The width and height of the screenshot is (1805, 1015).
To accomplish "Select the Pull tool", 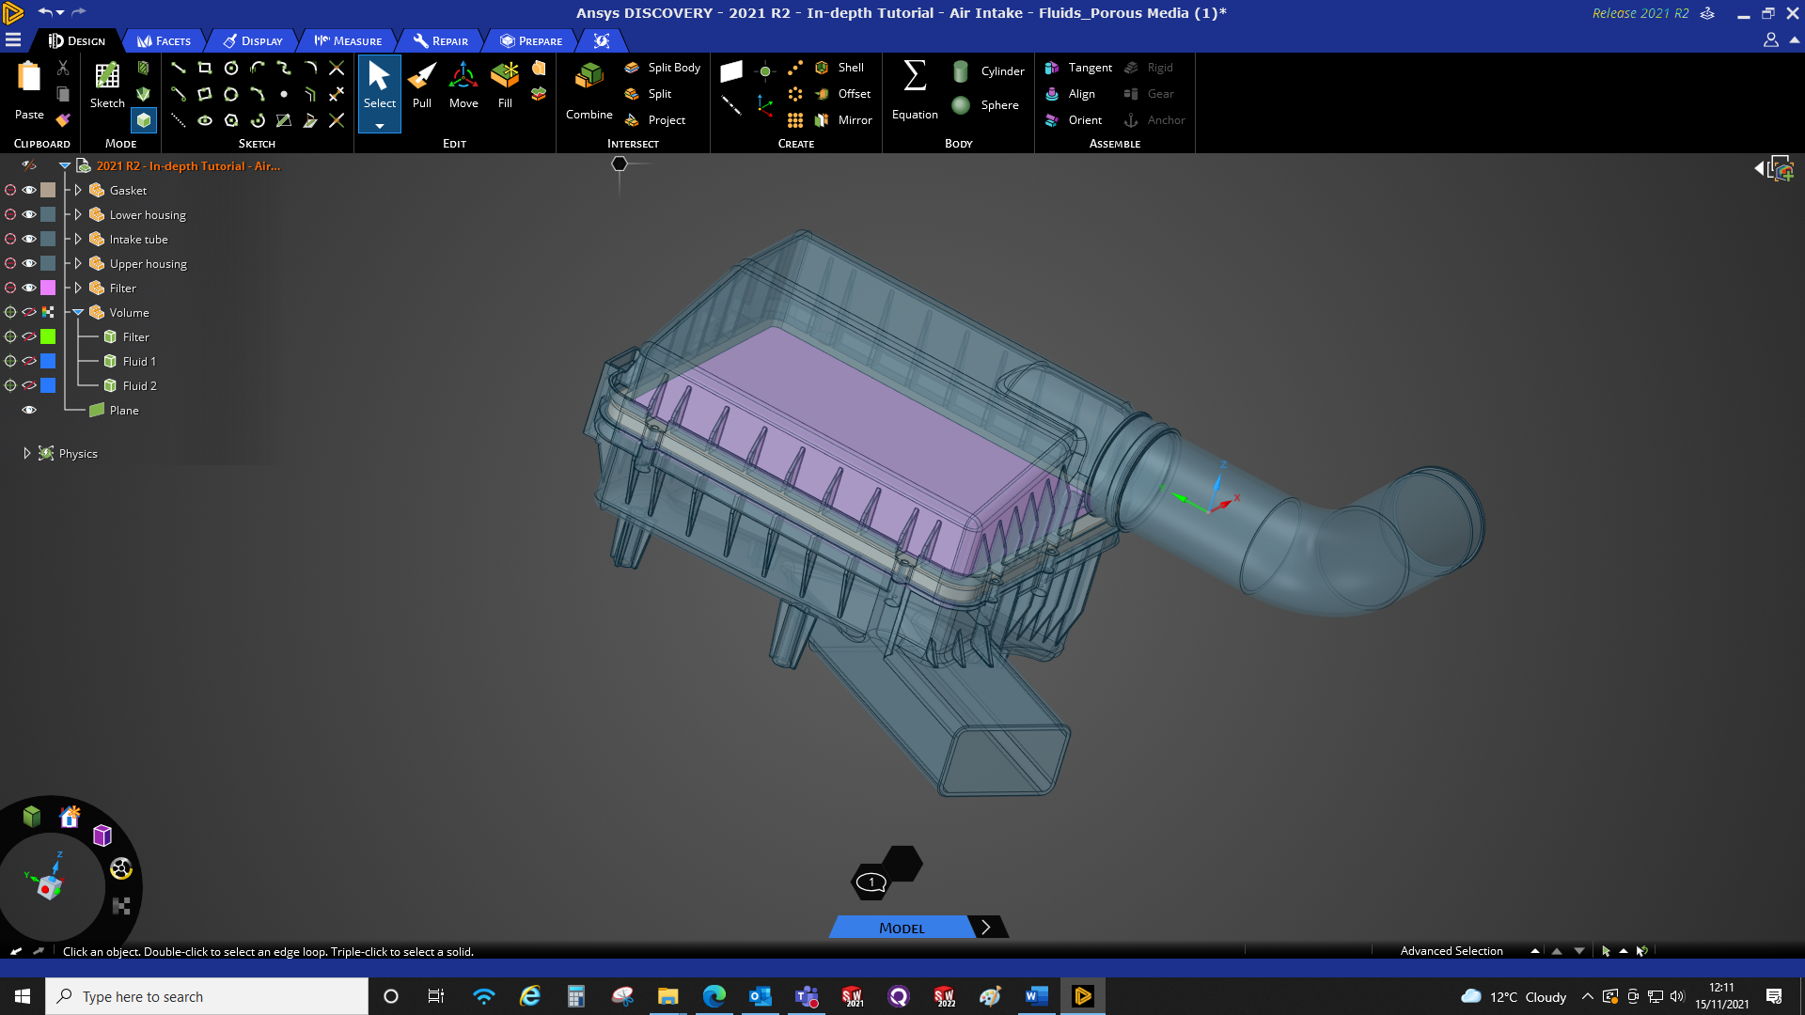I will point(422,86).
